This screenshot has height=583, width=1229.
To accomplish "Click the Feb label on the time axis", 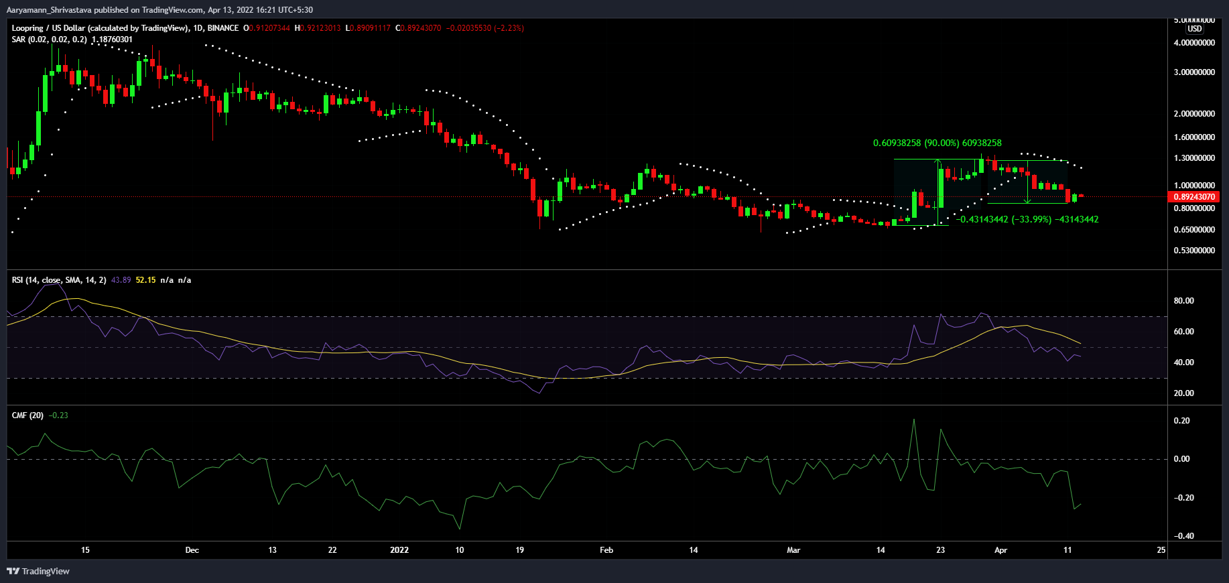I will point(606,550).
